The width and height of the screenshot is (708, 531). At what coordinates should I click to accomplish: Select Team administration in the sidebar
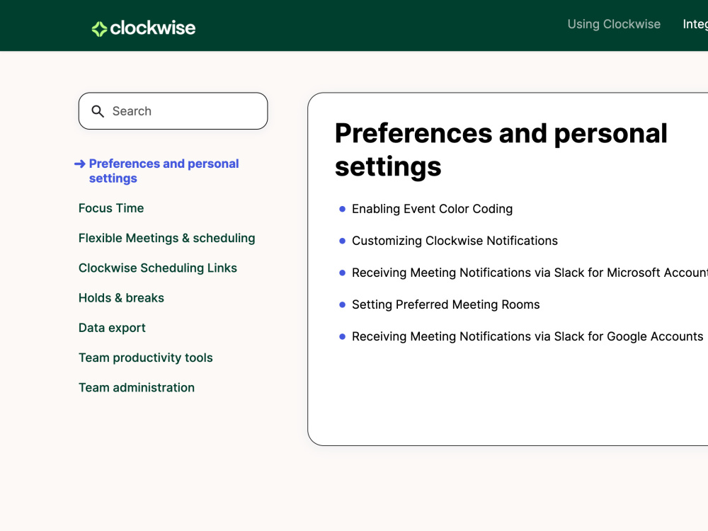137,387
